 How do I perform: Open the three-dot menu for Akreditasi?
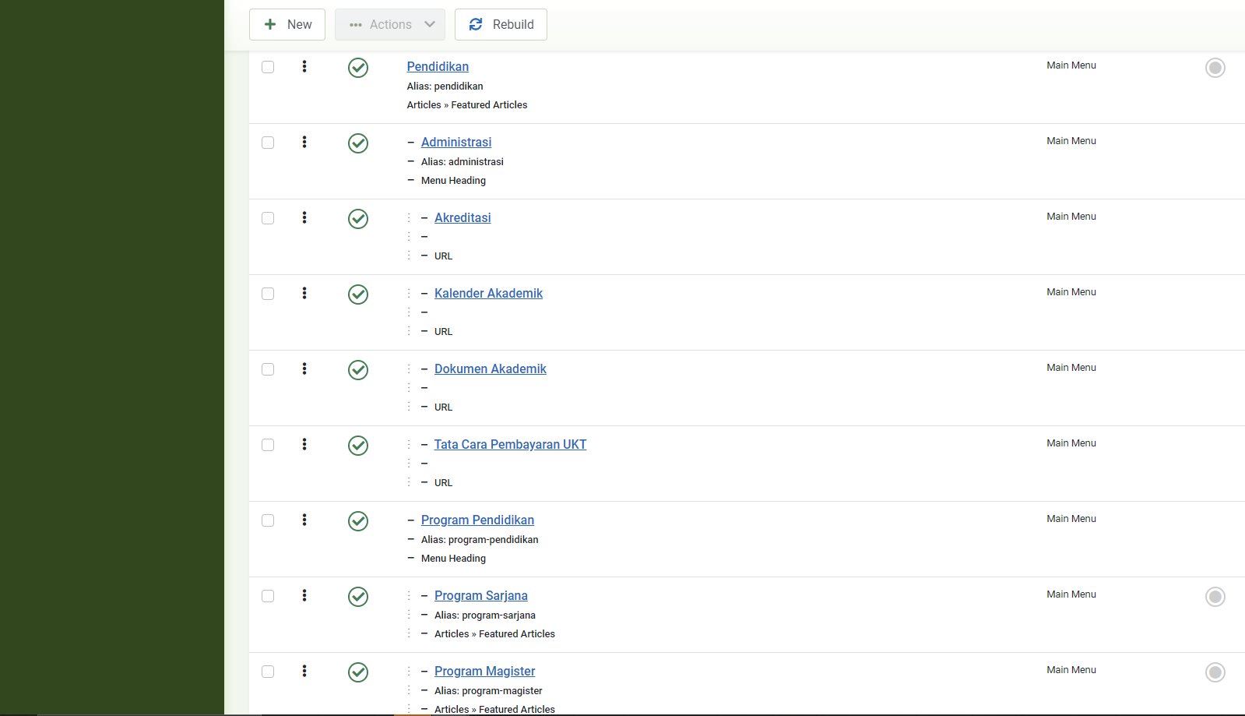pyautogui.click(x=304, y=217)
